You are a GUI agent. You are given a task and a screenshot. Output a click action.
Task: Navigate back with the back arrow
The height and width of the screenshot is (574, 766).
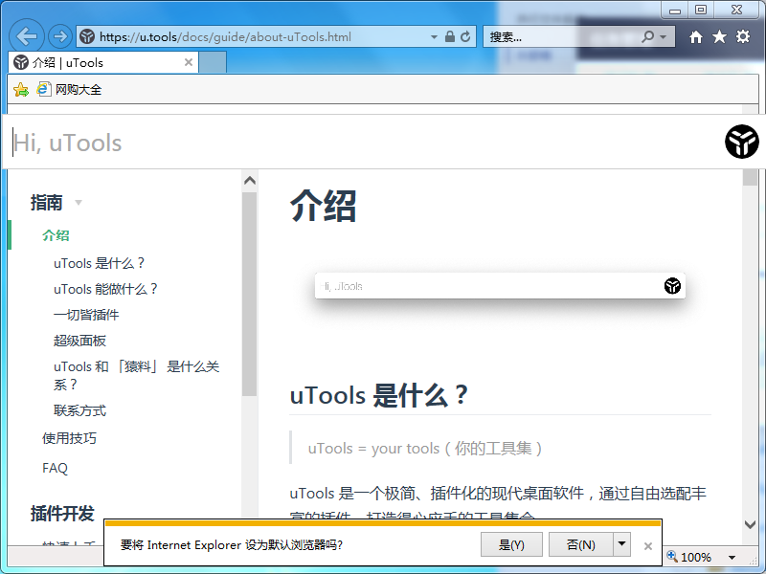(x=26, y=35)
